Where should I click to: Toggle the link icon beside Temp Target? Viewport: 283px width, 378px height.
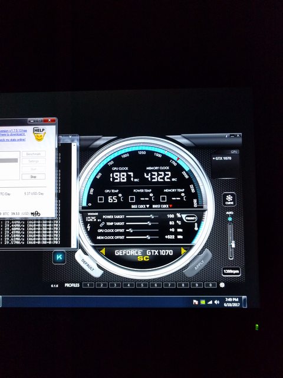pyautogui.click(x=102, y=224)
